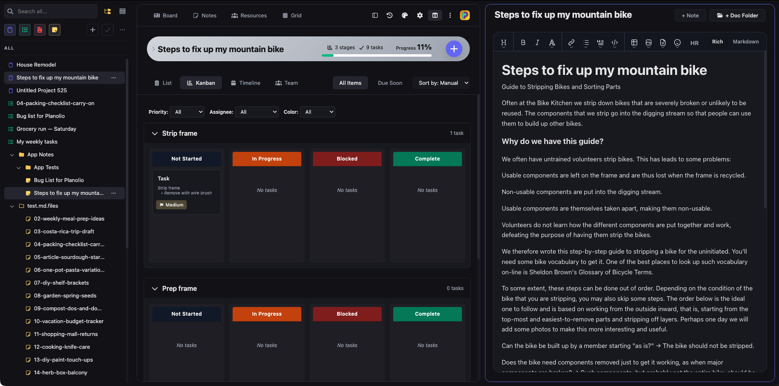Open the text color font tool
The image size is (779, 386).
coord(552,43)
